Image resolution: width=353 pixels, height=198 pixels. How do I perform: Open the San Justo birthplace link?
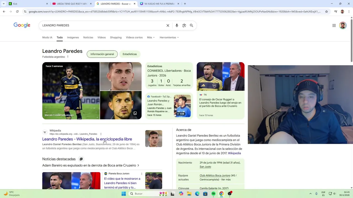click(x=205, y=167)
